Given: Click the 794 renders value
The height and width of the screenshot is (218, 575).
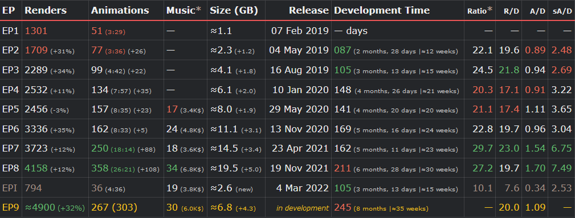Looking at the screenshot, I should point(33,188).
